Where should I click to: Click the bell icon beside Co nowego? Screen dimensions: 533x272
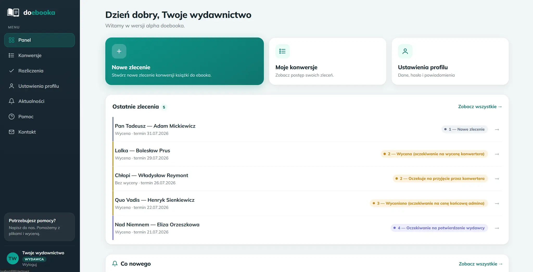point(115,263)
